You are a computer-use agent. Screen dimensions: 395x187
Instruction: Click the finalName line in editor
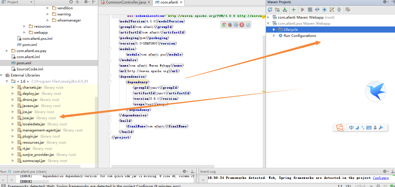point(157,126)
